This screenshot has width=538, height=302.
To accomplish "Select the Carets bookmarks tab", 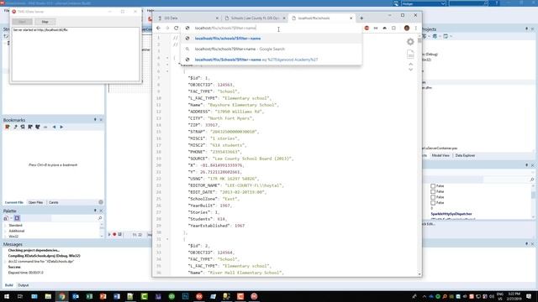I will (x=54, y=202).
